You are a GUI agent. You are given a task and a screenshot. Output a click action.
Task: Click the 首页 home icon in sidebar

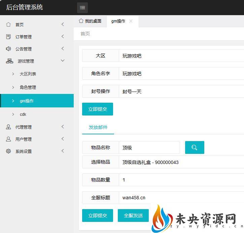click(8, 25)
